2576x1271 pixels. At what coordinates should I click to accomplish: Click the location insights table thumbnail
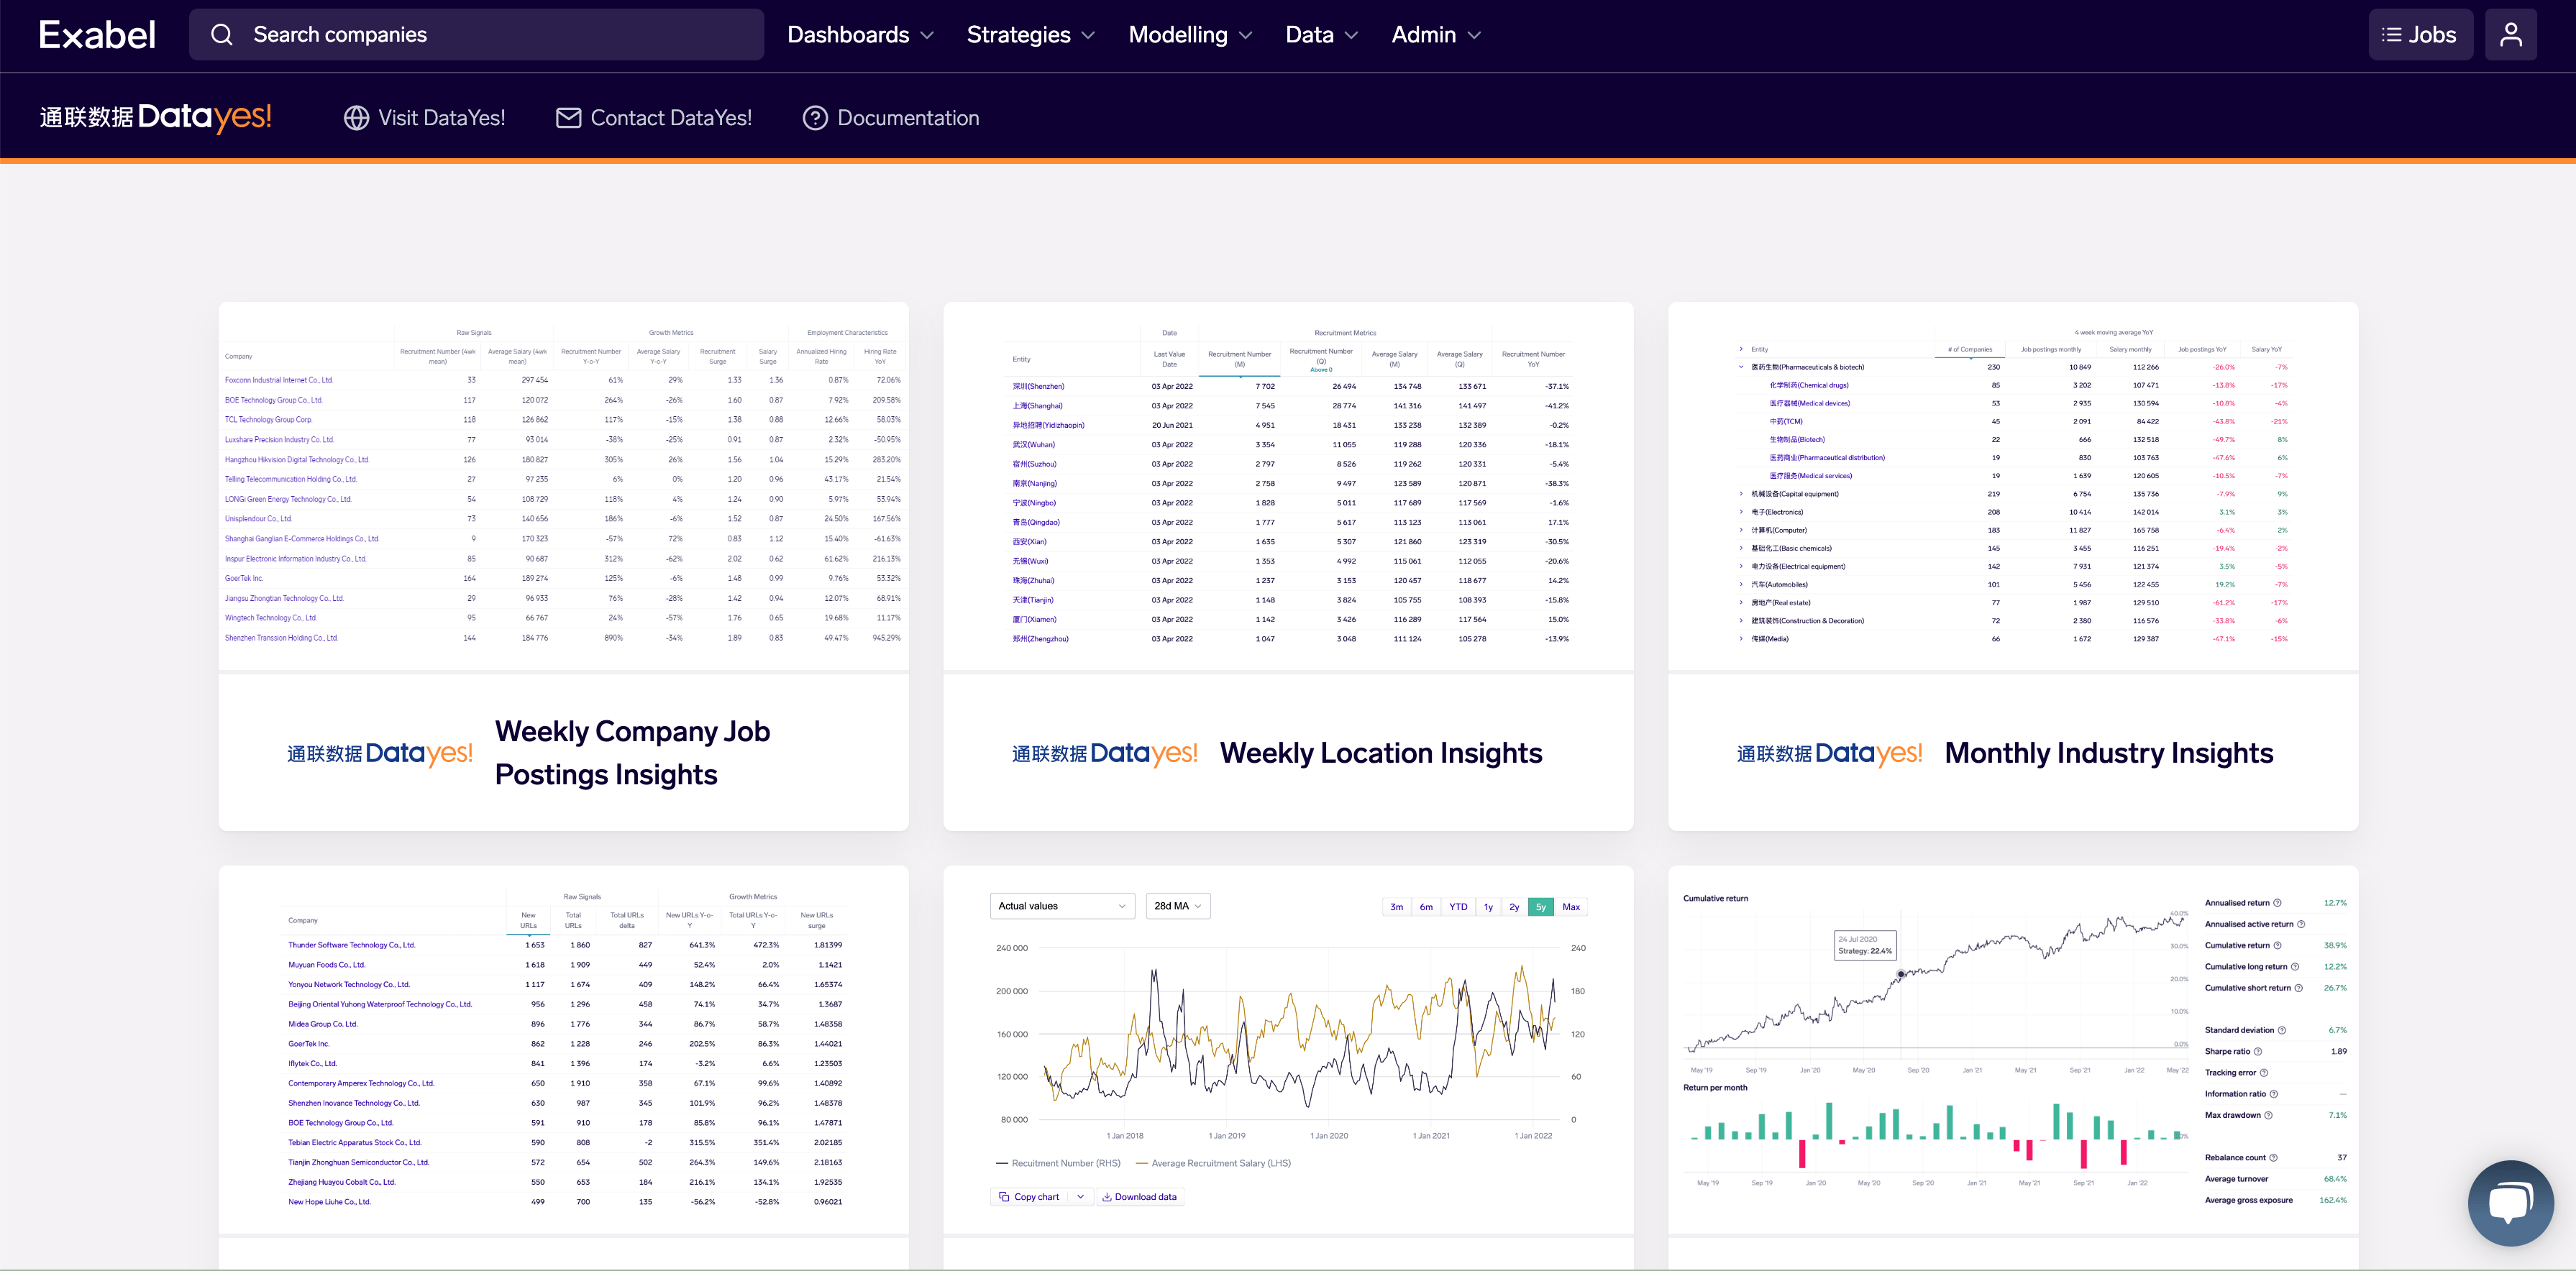click(1288, 486)
